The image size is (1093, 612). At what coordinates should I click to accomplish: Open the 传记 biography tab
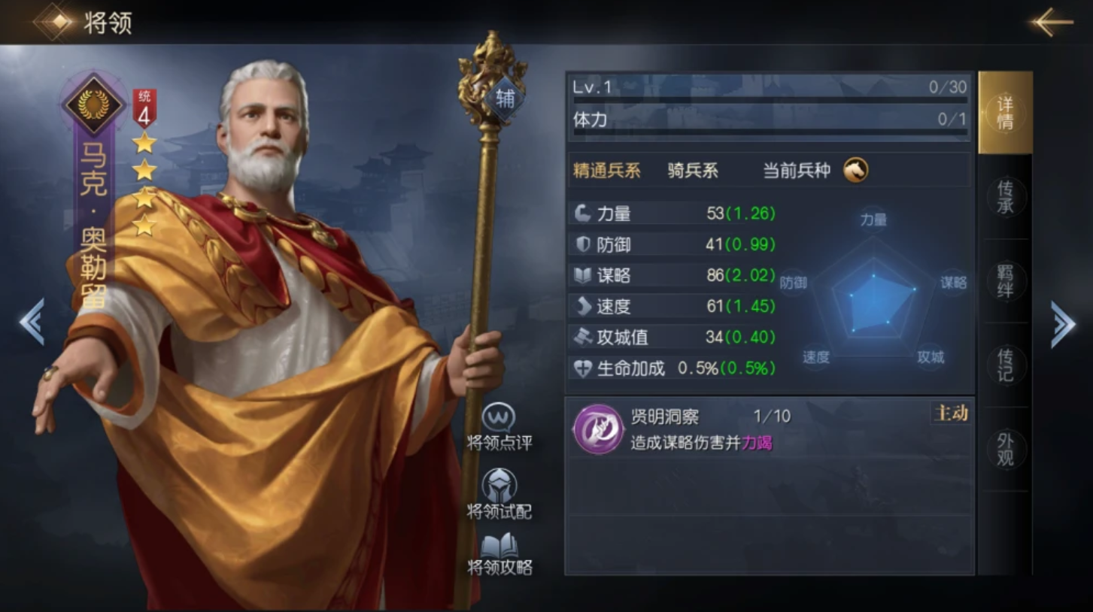(x=1005, y=365)
